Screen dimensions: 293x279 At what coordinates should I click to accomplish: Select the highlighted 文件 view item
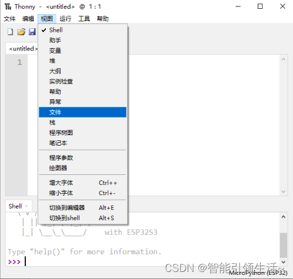click(82, 112)
